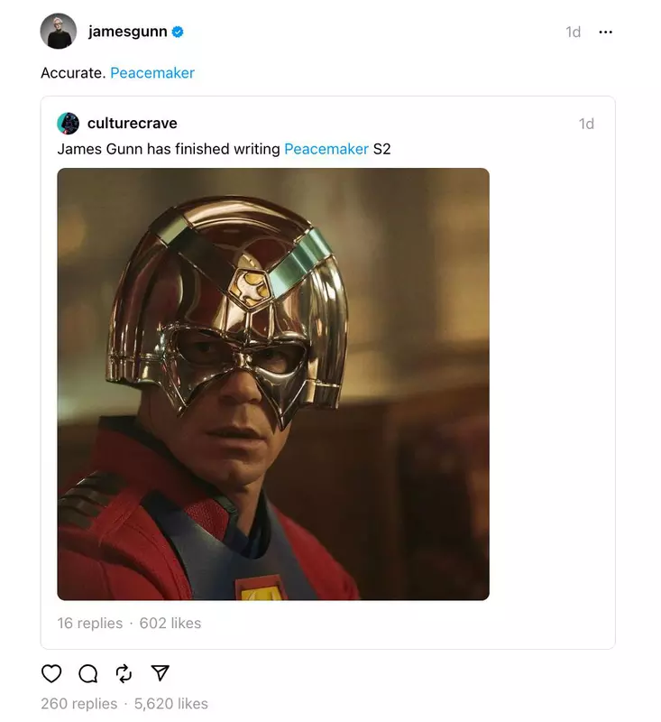Open reply via speech bubble icon
Screen dimensions: 661x722
click(x=88, y=673)
